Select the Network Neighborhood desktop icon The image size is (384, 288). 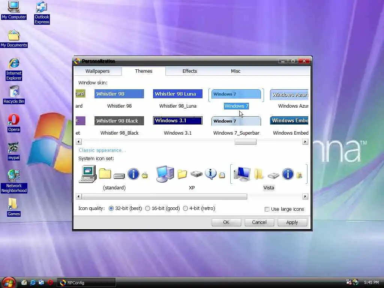14,181
